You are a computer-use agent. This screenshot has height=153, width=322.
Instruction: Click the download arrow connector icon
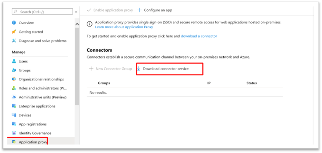139,69
